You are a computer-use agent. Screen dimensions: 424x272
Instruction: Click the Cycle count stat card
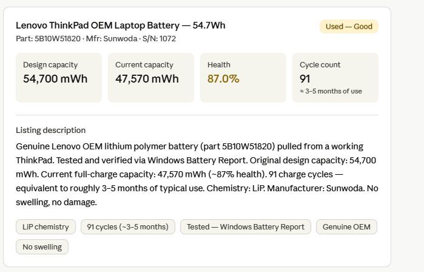(335, 78)
